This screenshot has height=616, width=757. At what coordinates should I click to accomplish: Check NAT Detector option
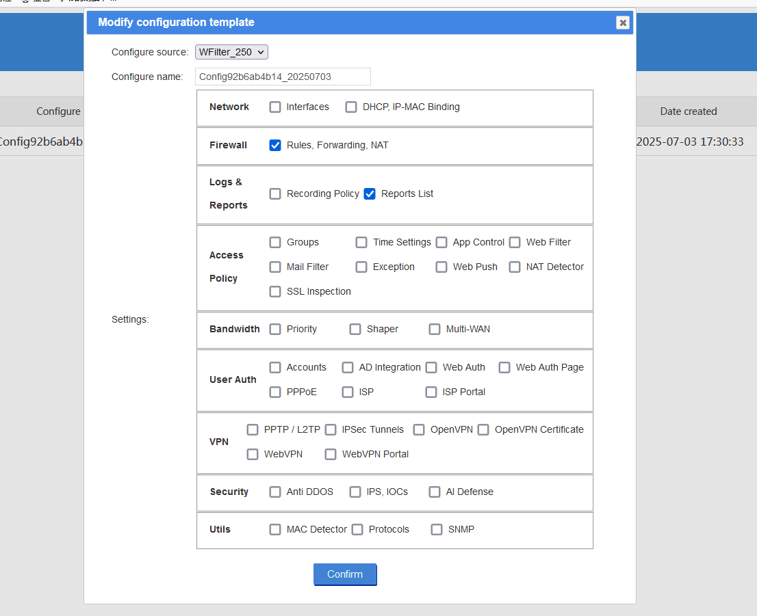(x=515, y=267)
